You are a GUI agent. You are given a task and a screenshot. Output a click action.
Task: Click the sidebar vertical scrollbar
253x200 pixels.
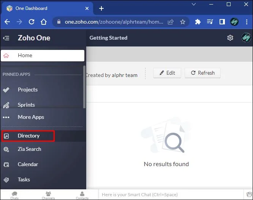(84, 87)
